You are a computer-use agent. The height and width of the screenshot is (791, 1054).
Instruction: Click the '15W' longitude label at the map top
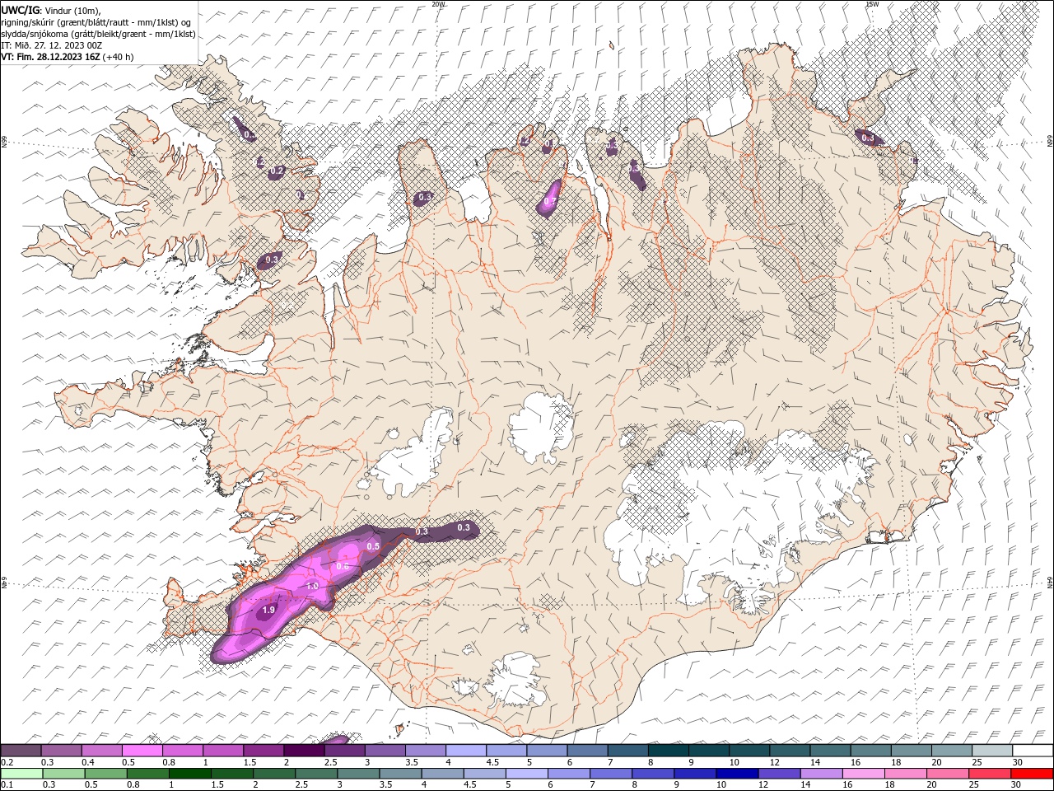872,4
